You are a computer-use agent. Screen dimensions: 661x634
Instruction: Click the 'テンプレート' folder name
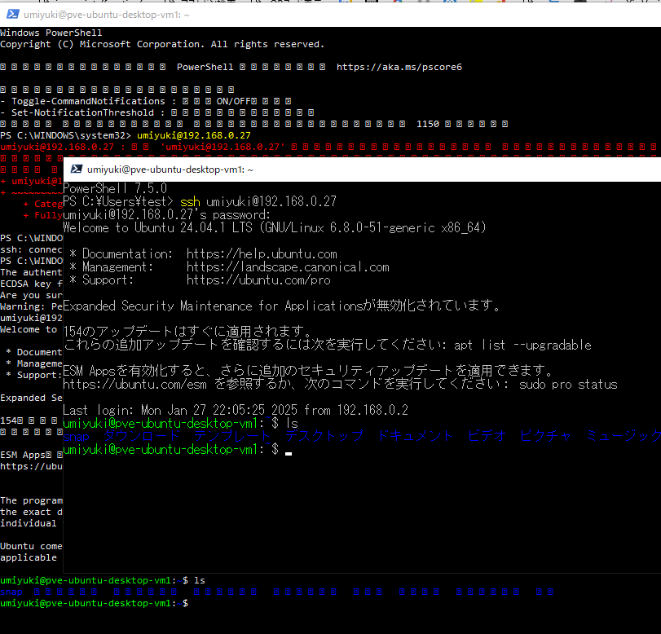click(232, 436)
